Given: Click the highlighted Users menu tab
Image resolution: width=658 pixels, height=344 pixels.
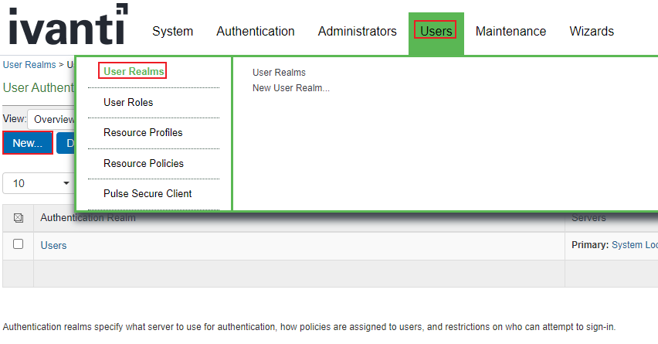Looking at the screenshot, I should coord(436,31).
